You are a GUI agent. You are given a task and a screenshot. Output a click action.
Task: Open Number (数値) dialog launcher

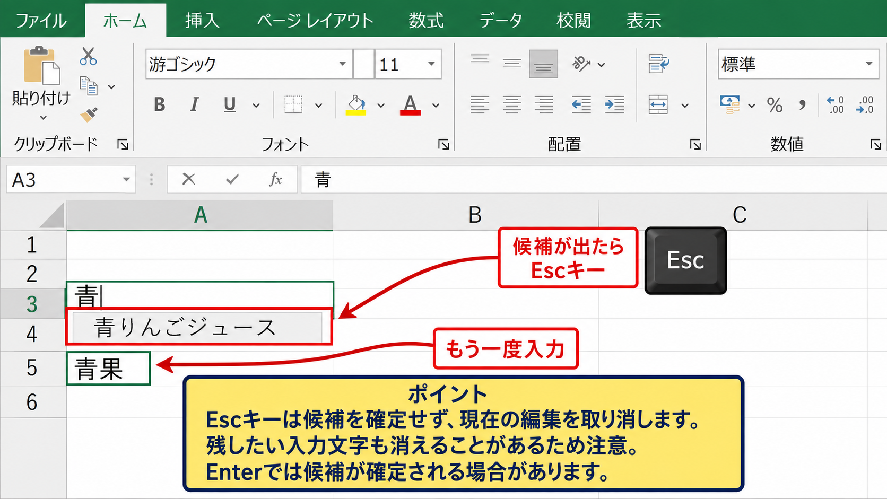pos(875,144)
